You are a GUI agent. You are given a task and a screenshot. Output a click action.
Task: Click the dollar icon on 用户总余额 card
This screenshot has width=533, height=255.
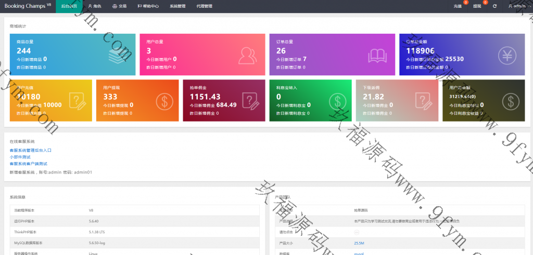click(509, 100)
